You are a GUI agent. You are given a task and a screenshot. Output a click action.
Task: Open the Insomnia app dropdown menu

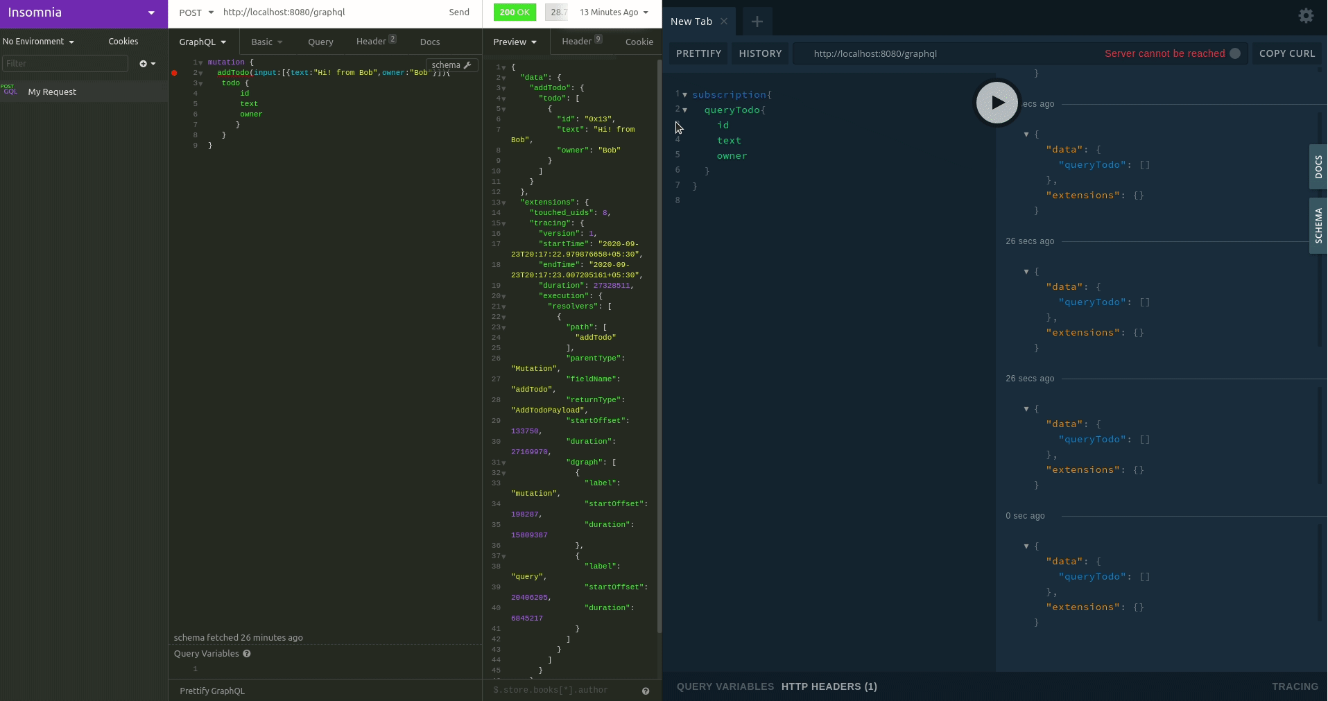(x=151, y=12)
